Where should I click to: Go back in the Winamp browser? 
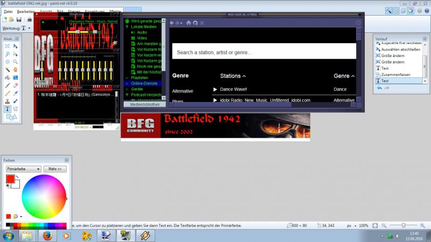click(172, 23)
